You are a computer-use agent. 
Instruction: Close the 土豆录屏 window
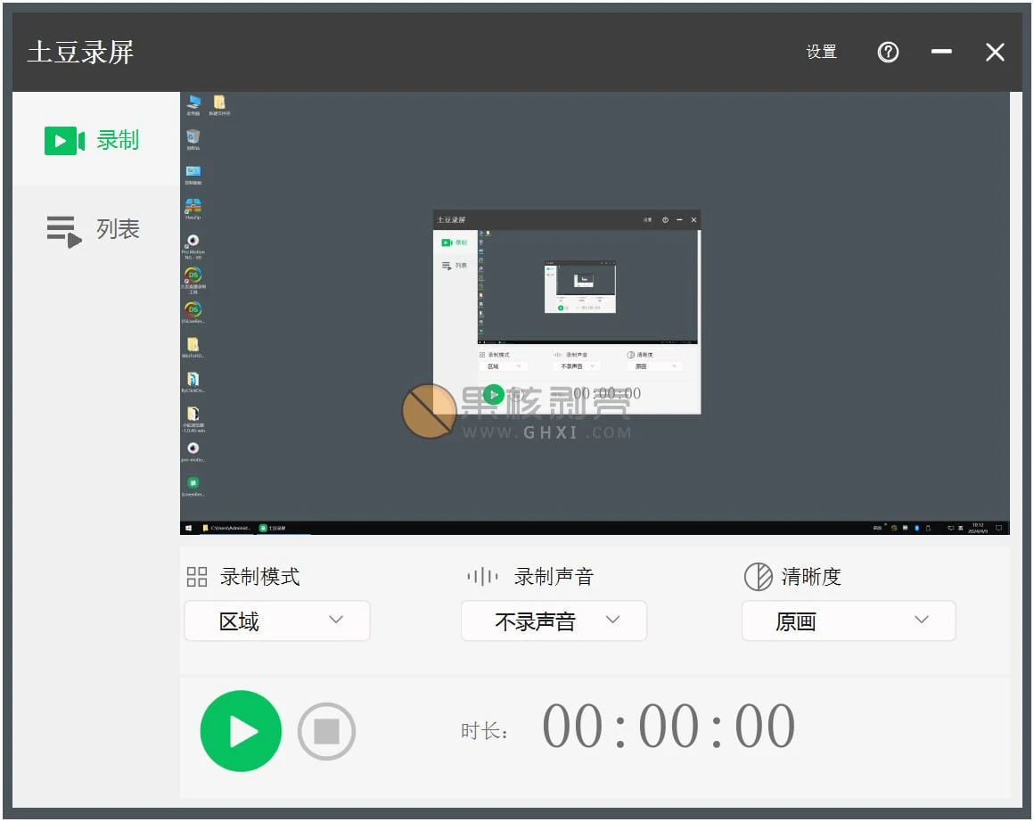pos(995,53)
